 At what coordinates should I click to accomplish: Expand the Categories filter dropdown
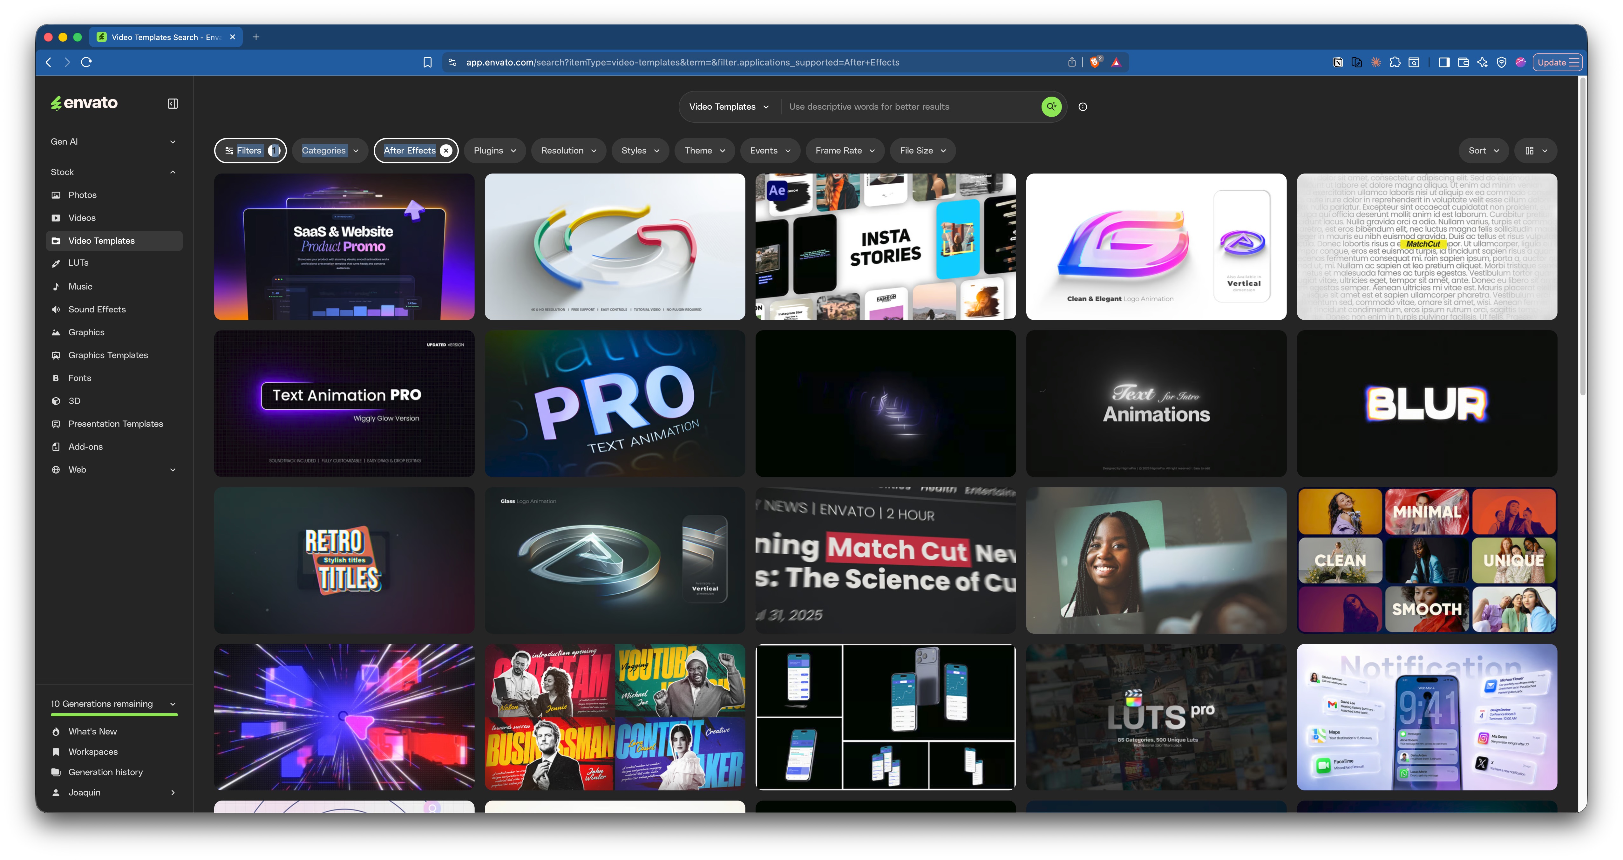pyautogui.click(x=330, y=151)
